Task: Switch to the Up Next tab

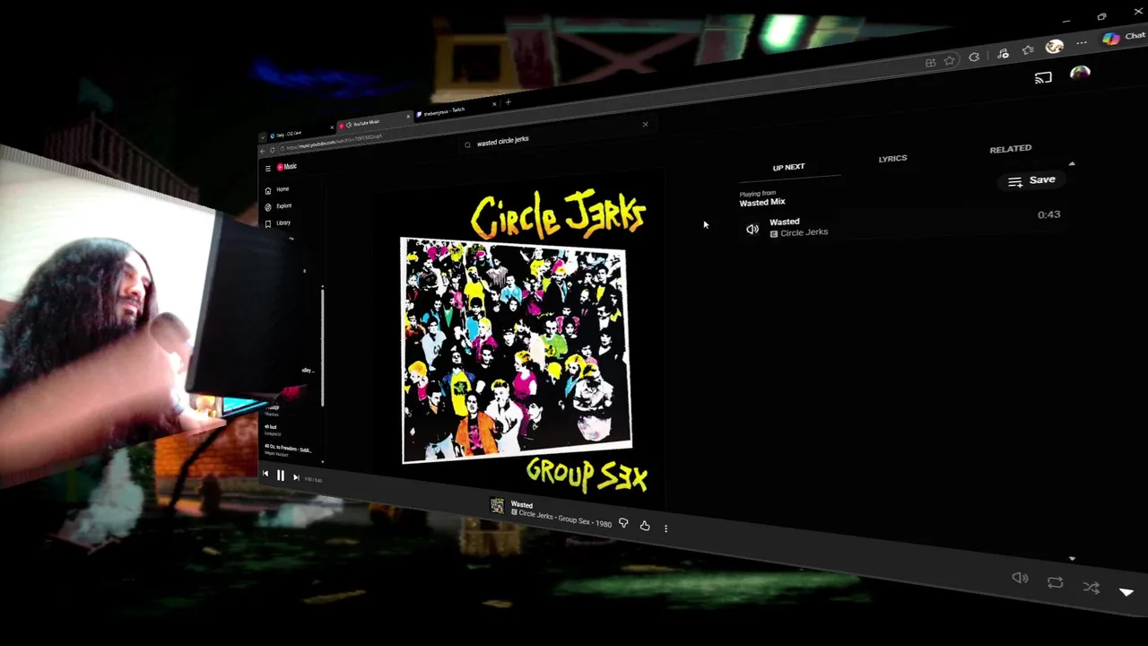Action: pos(788,167)
